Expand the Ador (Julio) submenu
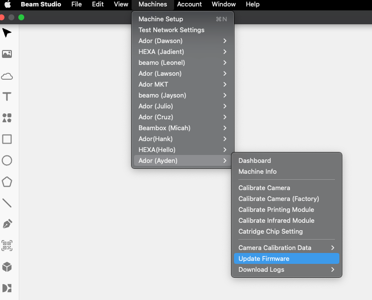Viewport: 372px width, 300px height. (x=183, y=106)
